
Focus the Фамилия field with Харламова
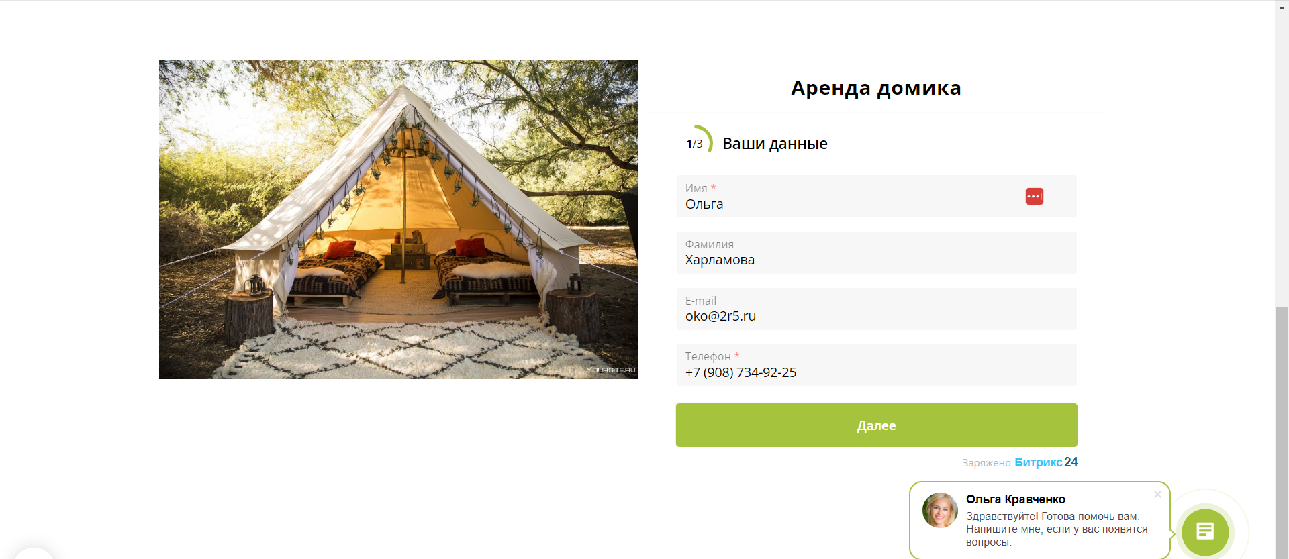click(x=876, y=252)
